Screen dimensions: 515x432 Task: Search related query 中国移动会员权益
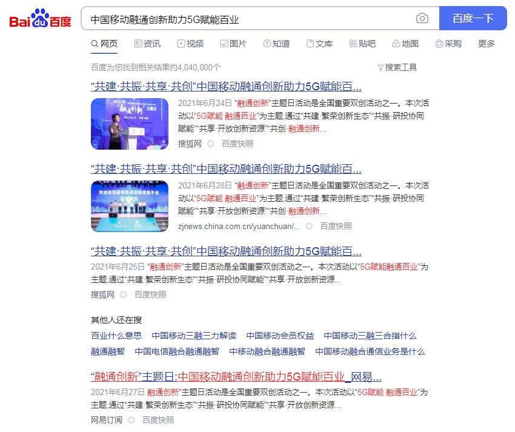(x=280, y=336)
